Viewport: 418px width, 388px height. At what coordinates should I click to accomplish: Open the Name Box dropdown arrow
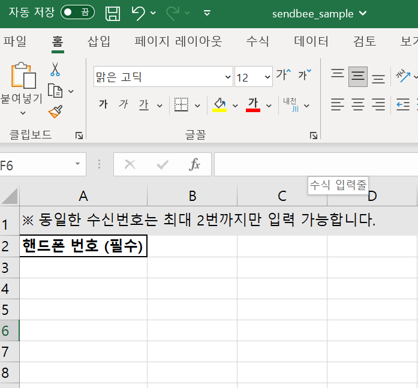pyautogui.click(x=77, y=164)
